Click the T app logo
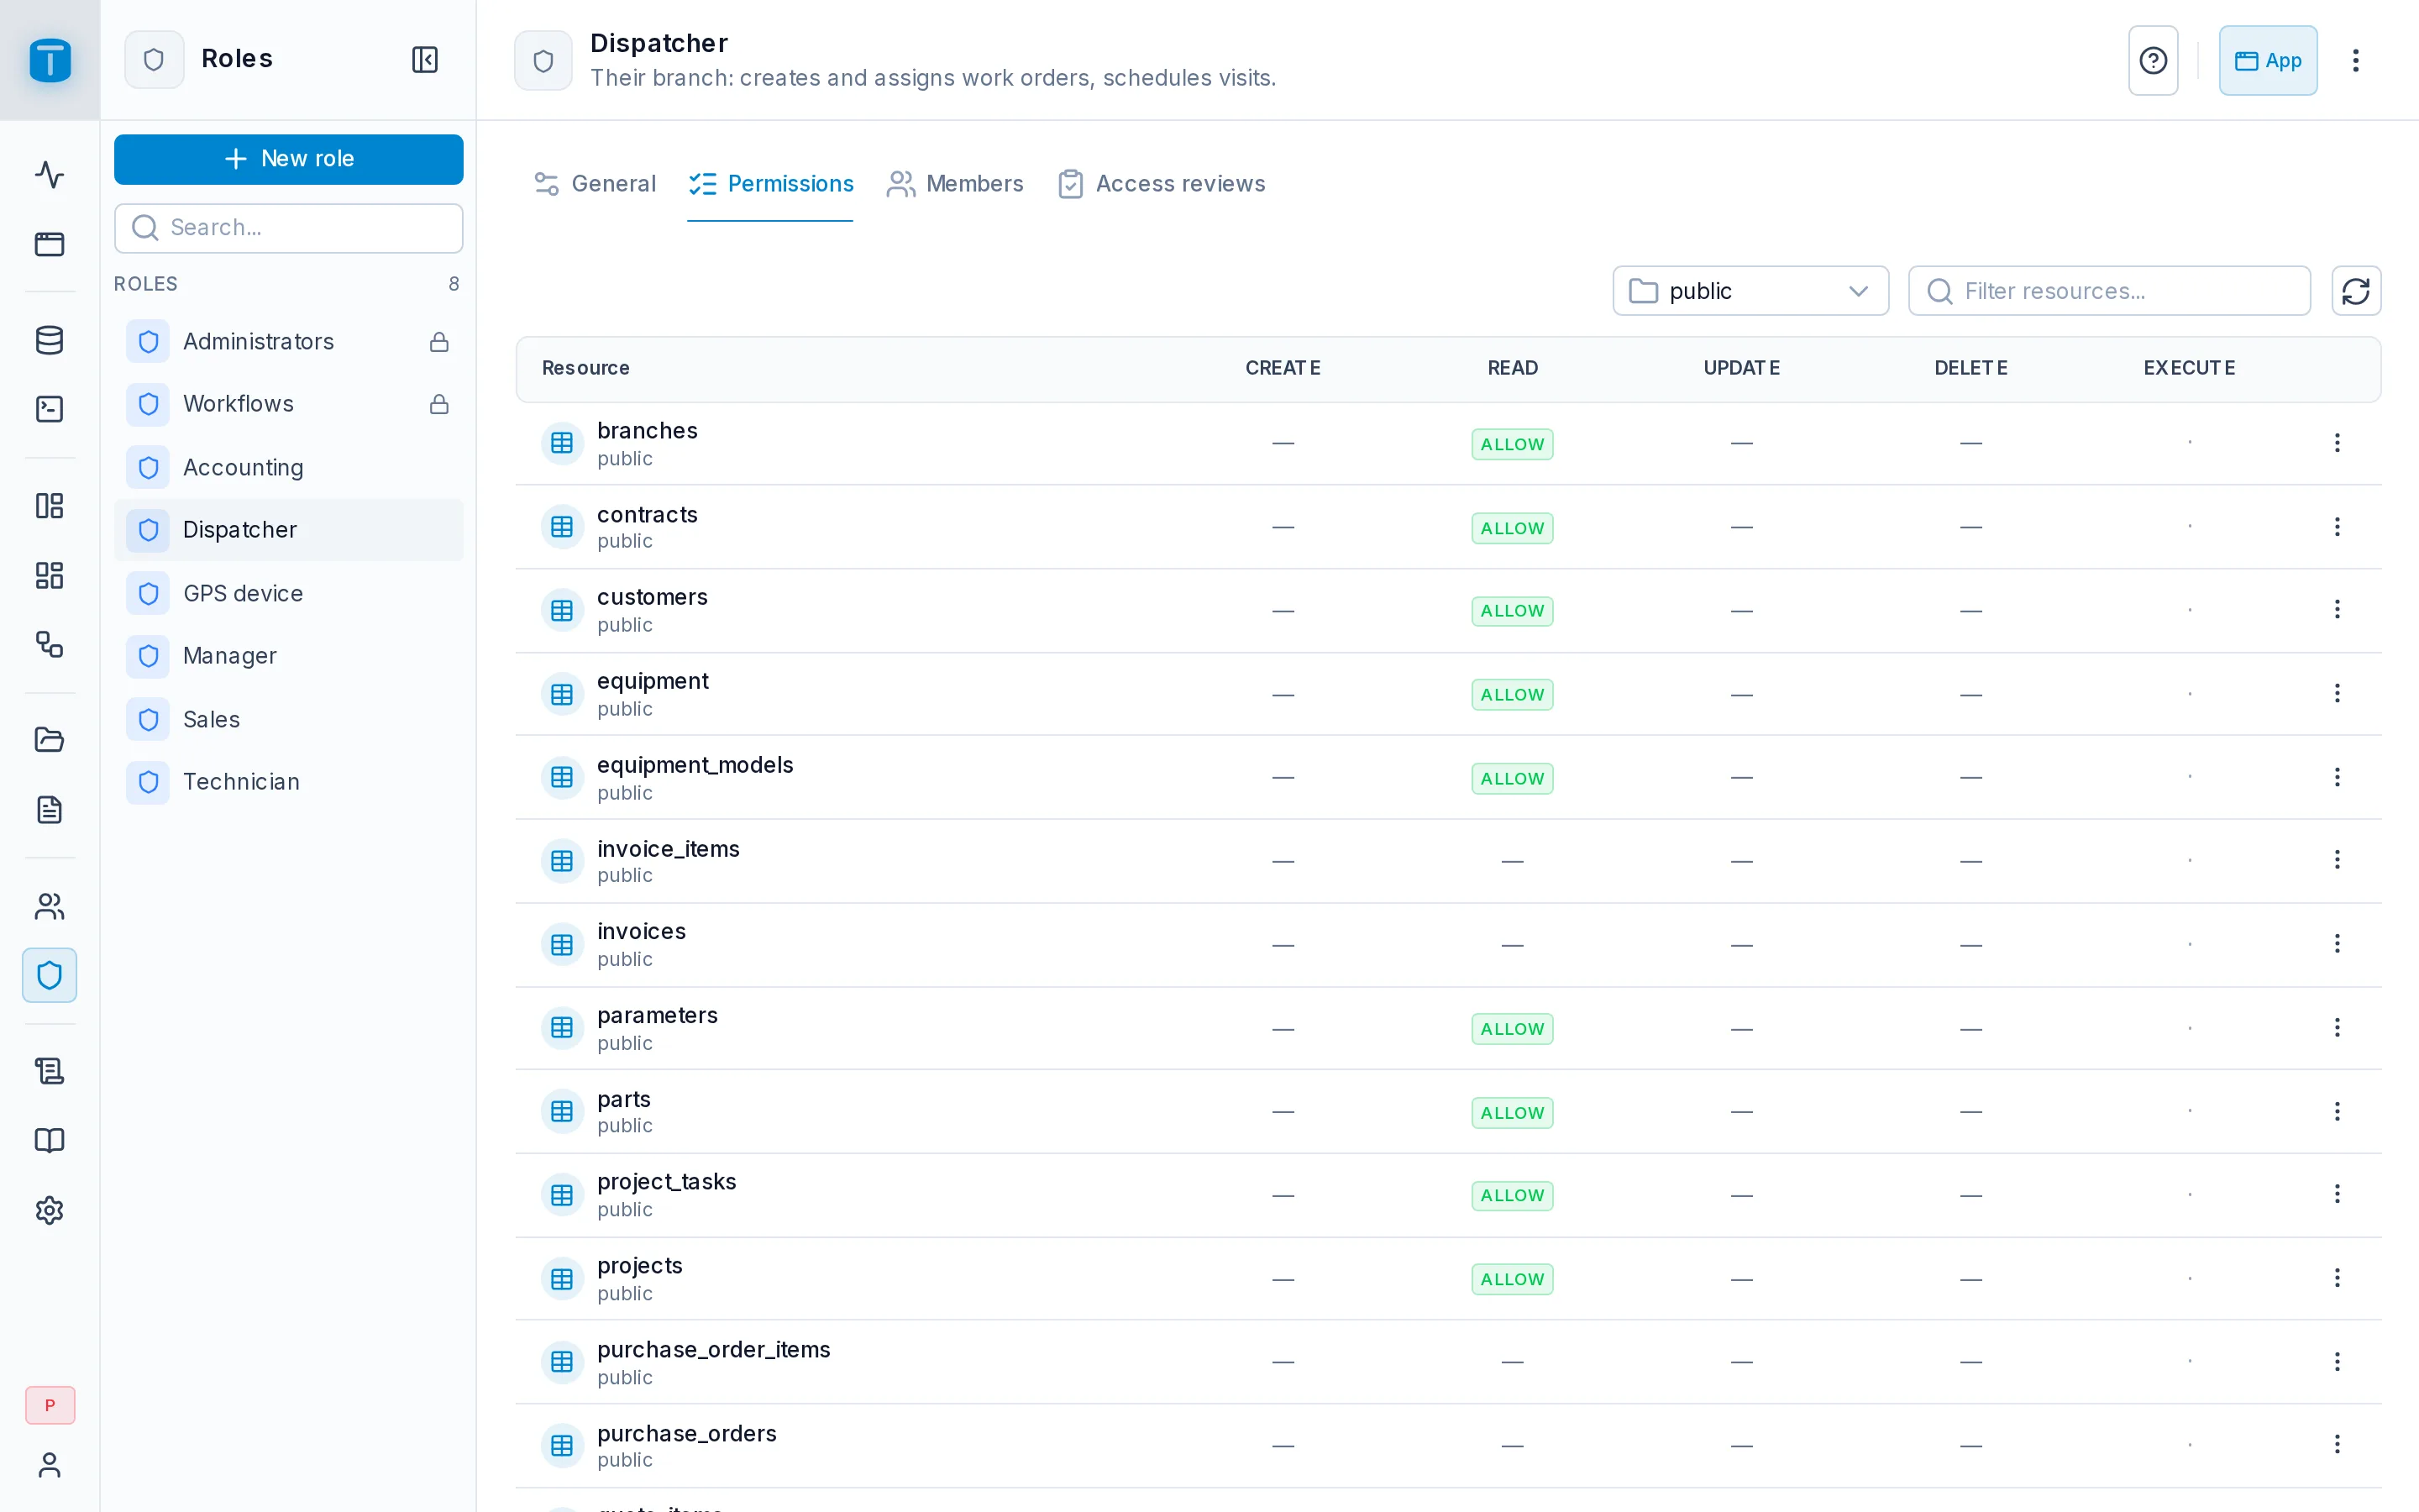2419x1512 pixels. tap(50, 60)
